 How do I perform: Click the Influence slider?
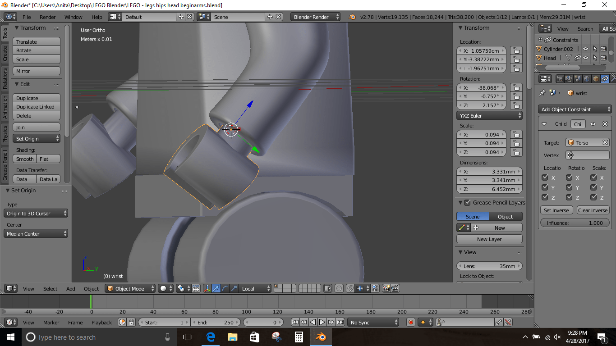tap(575, 223)
